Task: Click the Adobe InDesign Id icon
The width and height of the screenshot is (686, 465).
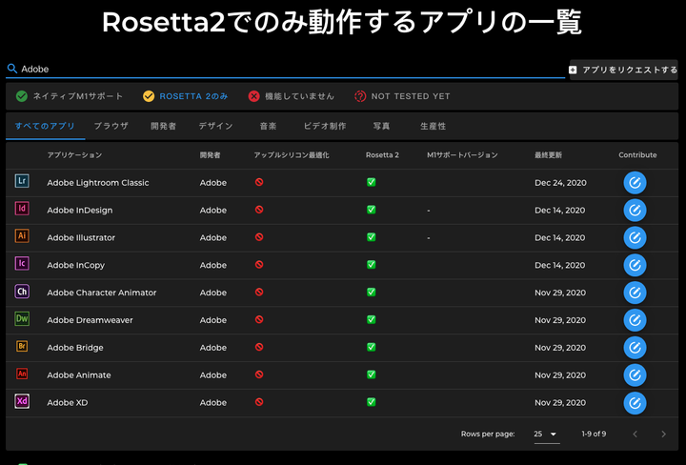Action: pyautogui.click(x=22, y=209)
